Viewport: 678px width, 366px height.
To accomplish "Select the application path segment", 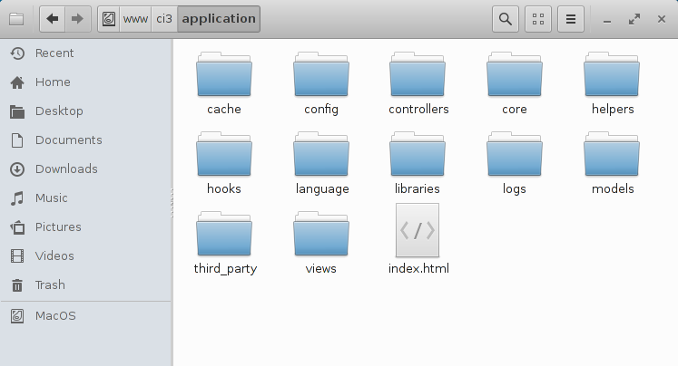I will tap(218, 18).
